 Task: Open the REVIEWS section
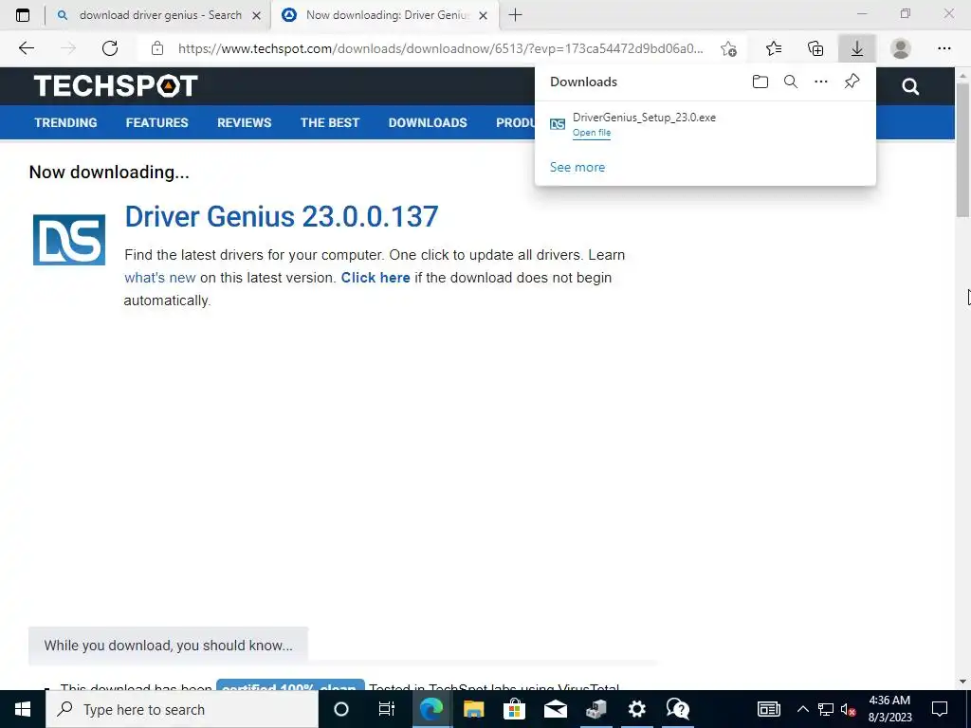point(244,122)
